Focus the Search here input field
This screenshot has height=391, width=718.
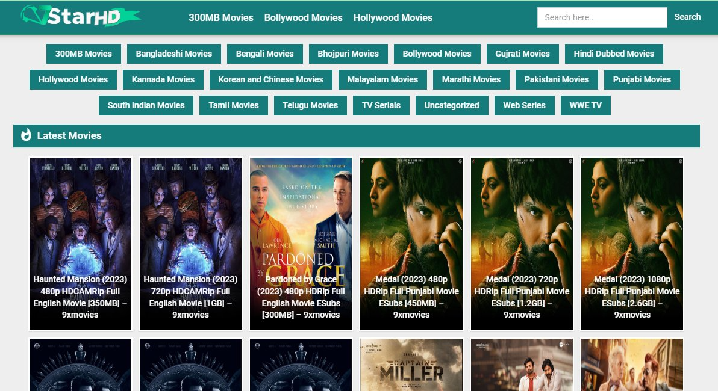[602, 17]
